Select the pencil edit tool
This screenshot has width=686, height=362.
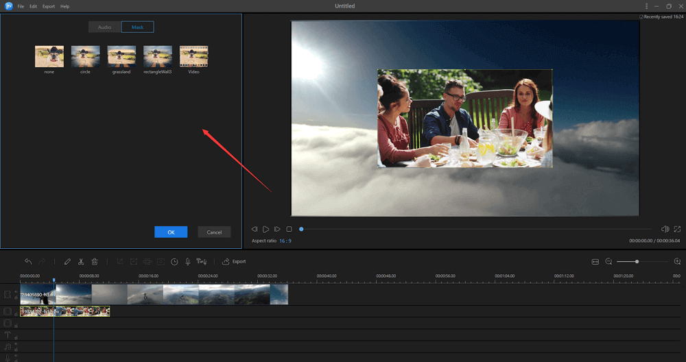pyautogui.click(x=67, y=261)
